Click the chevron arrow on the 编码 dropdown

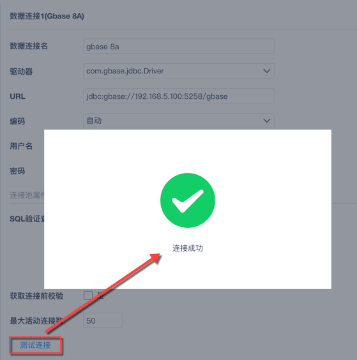pyautogui.click(x=266, y=121)
